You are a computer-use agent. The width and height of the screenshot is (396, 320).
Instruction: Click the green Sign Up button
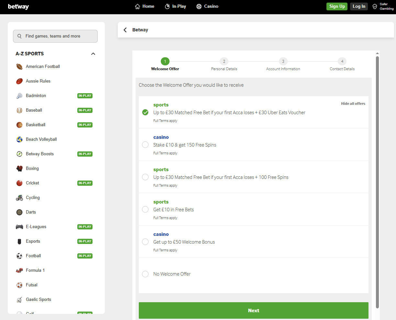click(337, 6)
